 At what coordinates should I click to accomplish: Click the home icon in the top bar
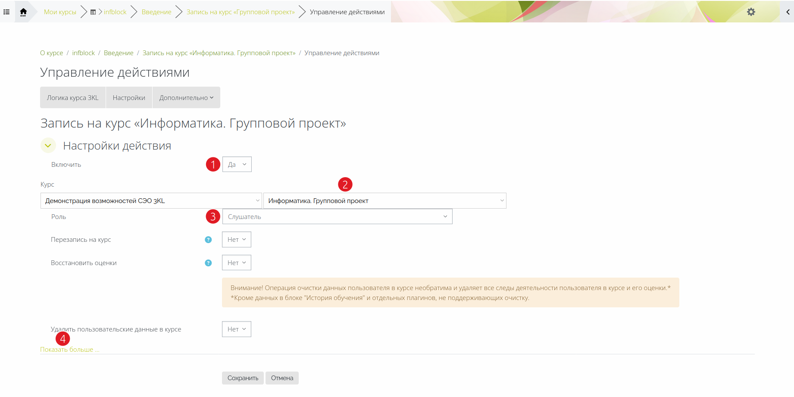(23, 12)
